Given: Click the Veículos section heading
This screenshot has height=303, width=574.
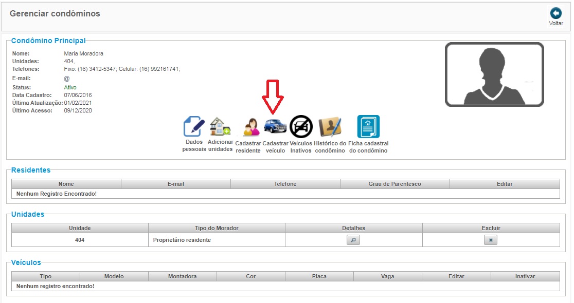Looking at the screenshot, I should (26, 262).
